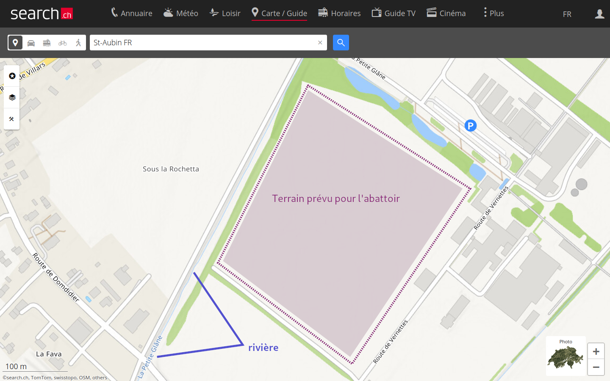
Task: Click the blue parking marker on map
Action: tap(470, 126)
